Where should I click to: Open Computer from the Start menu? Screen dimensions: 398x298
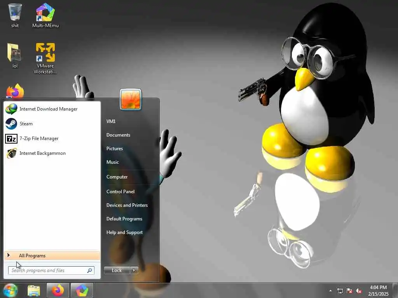tap(117, 177)
